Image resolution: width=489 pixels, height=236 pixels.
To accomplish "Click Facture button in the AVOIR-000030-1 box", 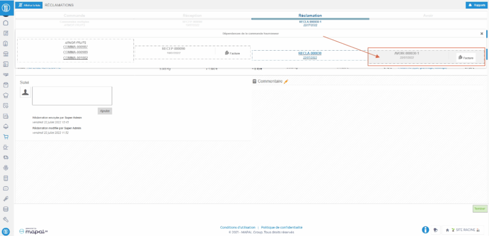I will tap(466, 57).
